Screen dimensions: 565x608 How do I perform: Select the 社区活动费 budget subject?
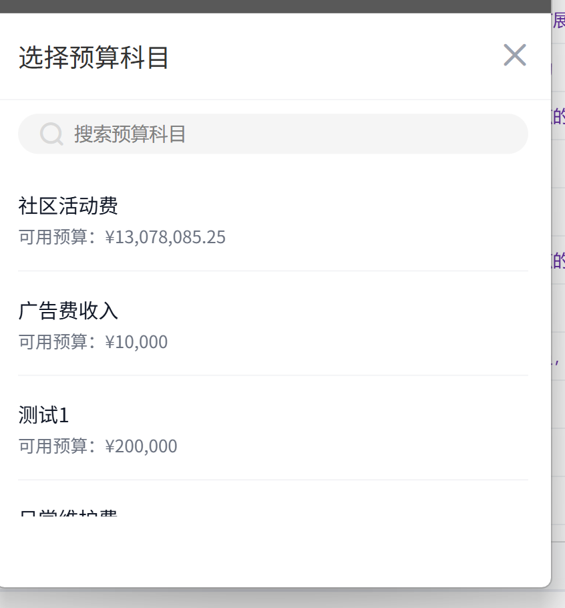67,206
